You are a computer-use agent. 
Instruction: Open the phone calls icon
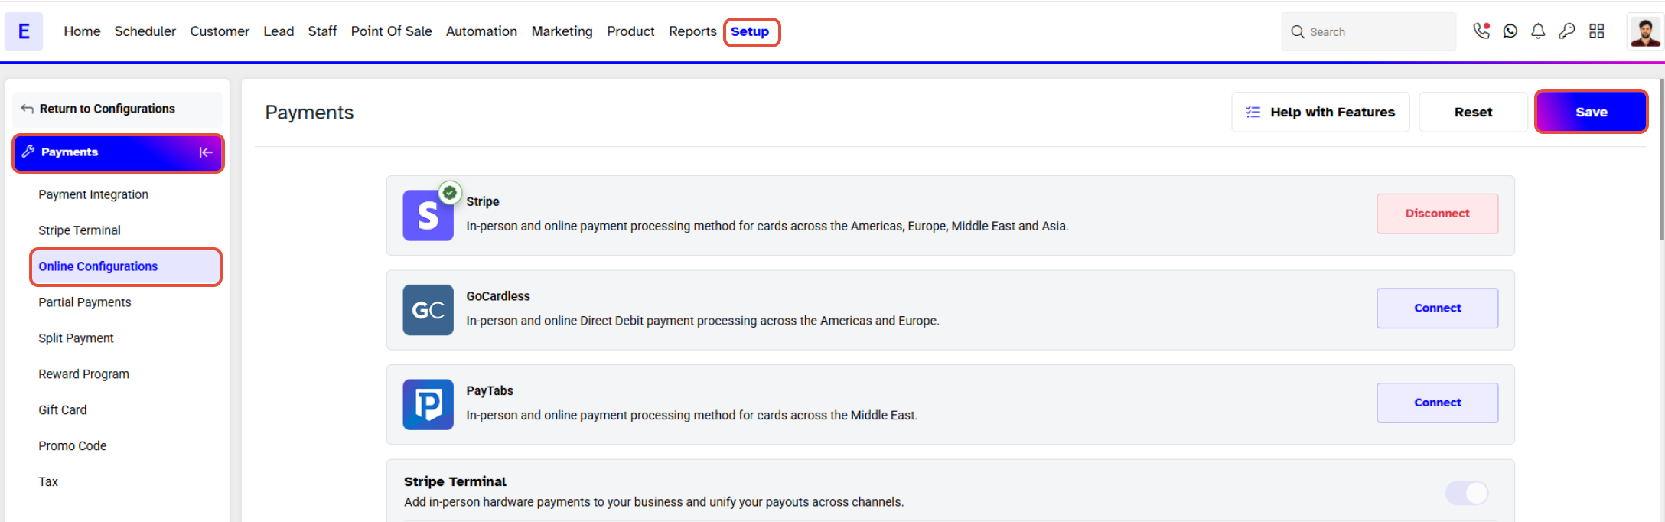point(1481,31)
